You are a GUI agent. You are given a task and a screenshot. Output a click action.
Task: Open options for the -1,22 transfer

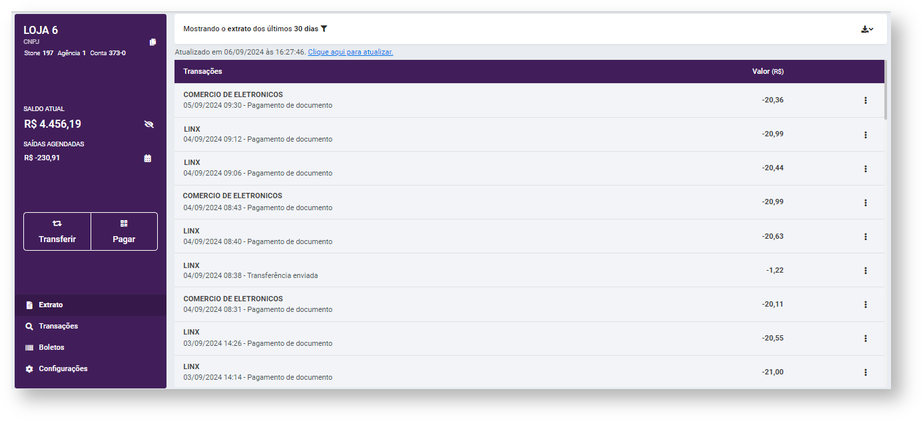click(865, 271)
